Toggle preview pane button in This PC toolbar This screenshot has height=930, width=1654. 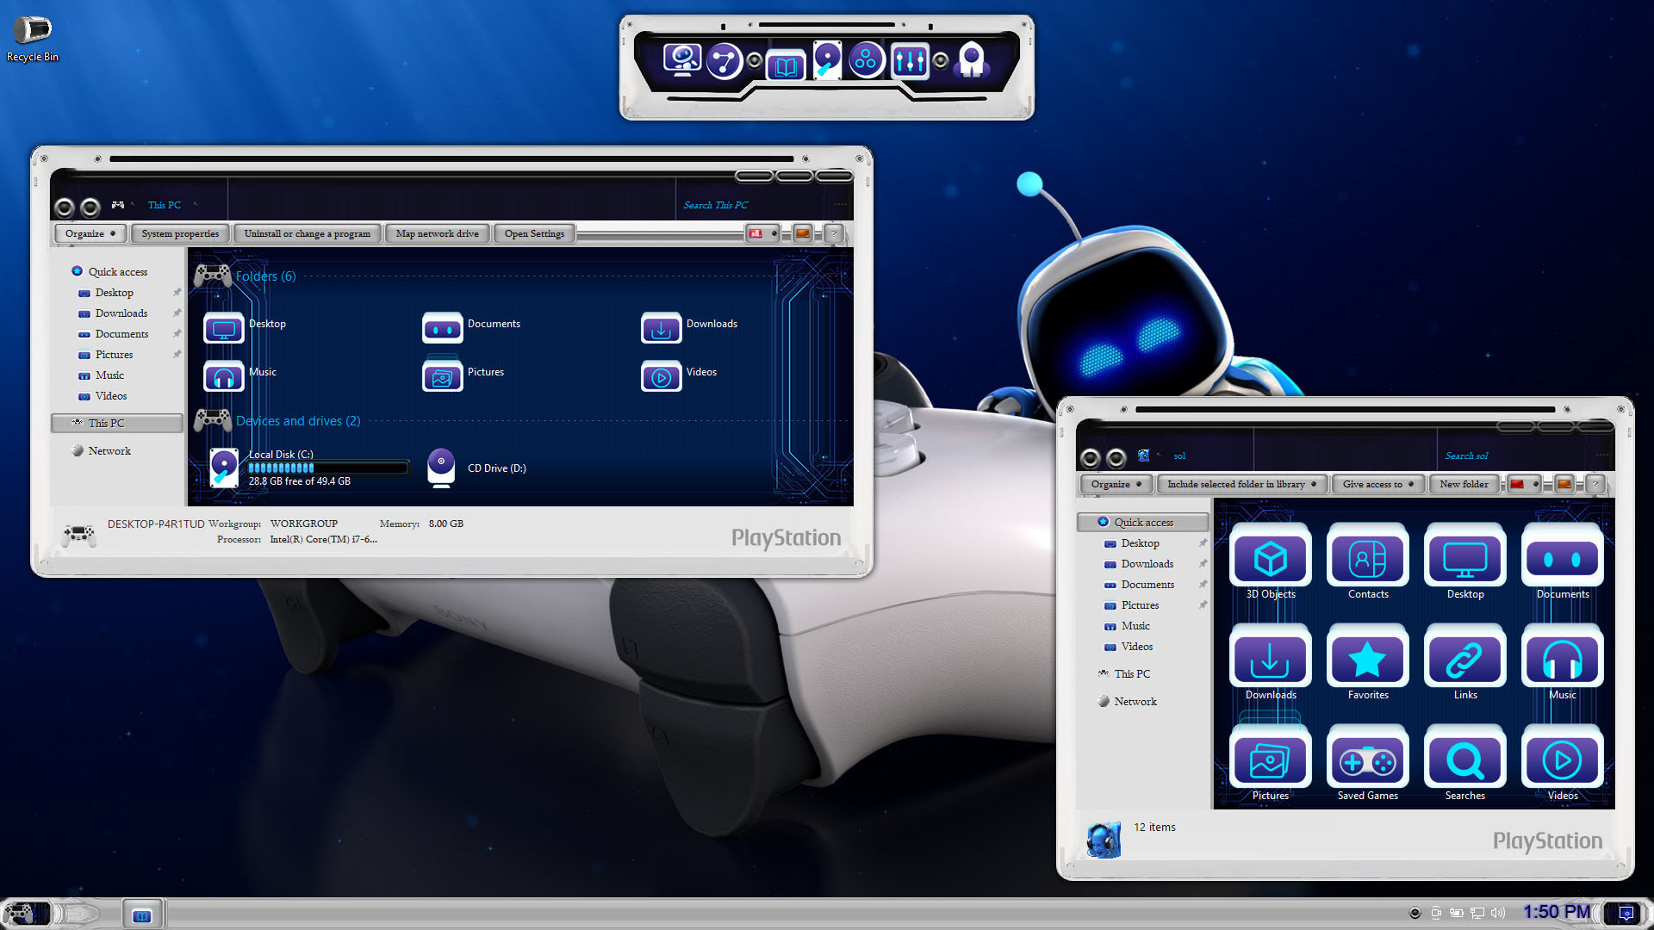point(803,233)
